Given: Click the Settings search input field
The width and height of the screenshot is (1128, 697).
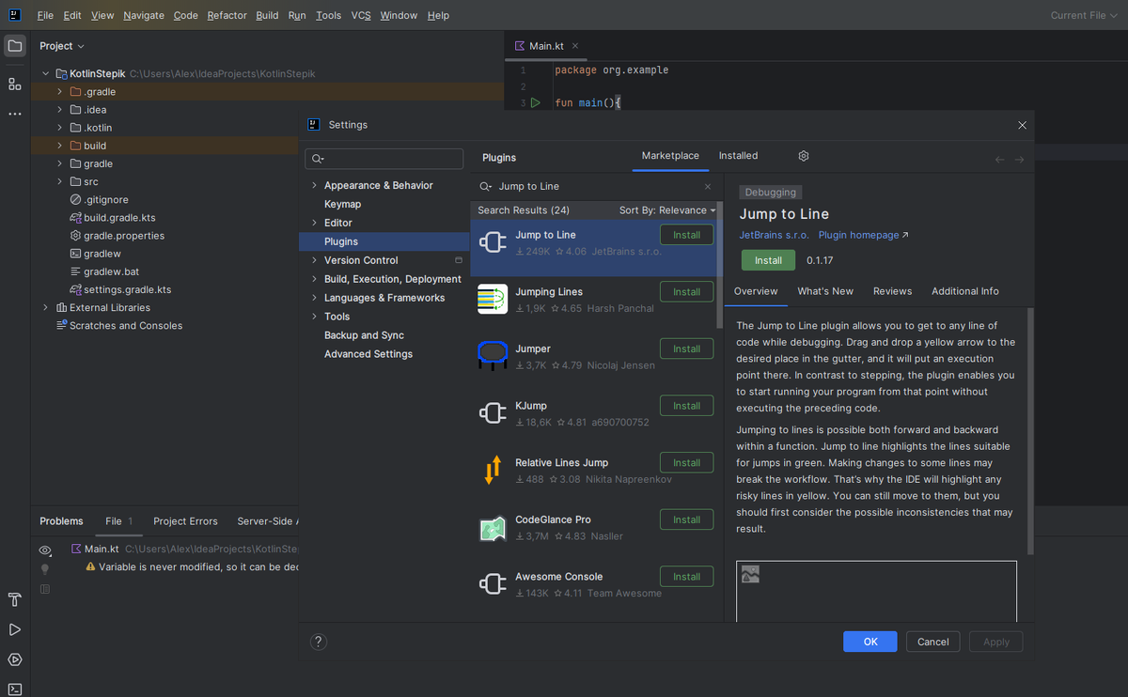Looking at the screenshot, I should pyautogui.click(x=384, y=159).
